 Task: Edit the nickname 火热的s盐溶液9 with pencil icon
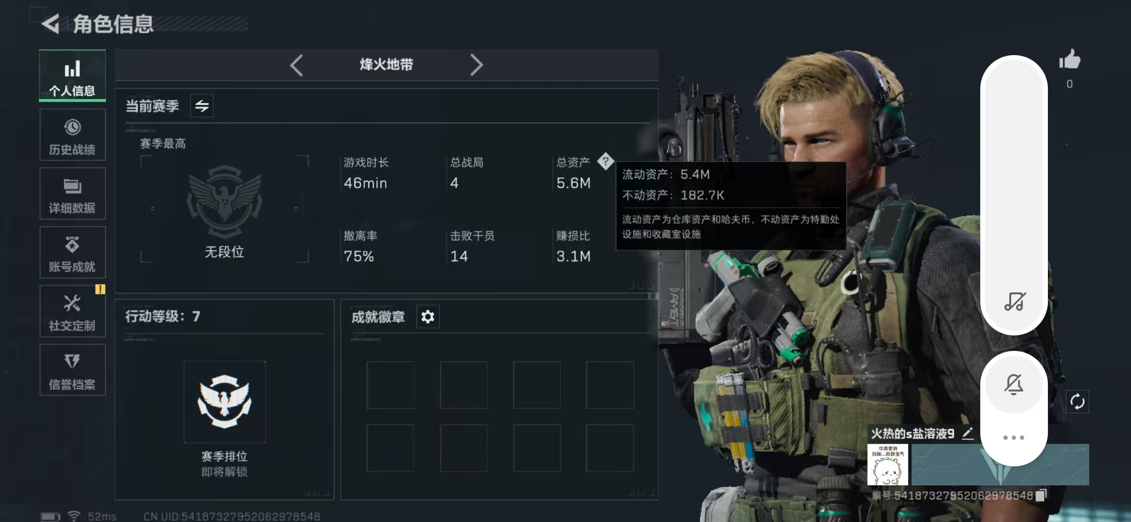click(968, 434)
